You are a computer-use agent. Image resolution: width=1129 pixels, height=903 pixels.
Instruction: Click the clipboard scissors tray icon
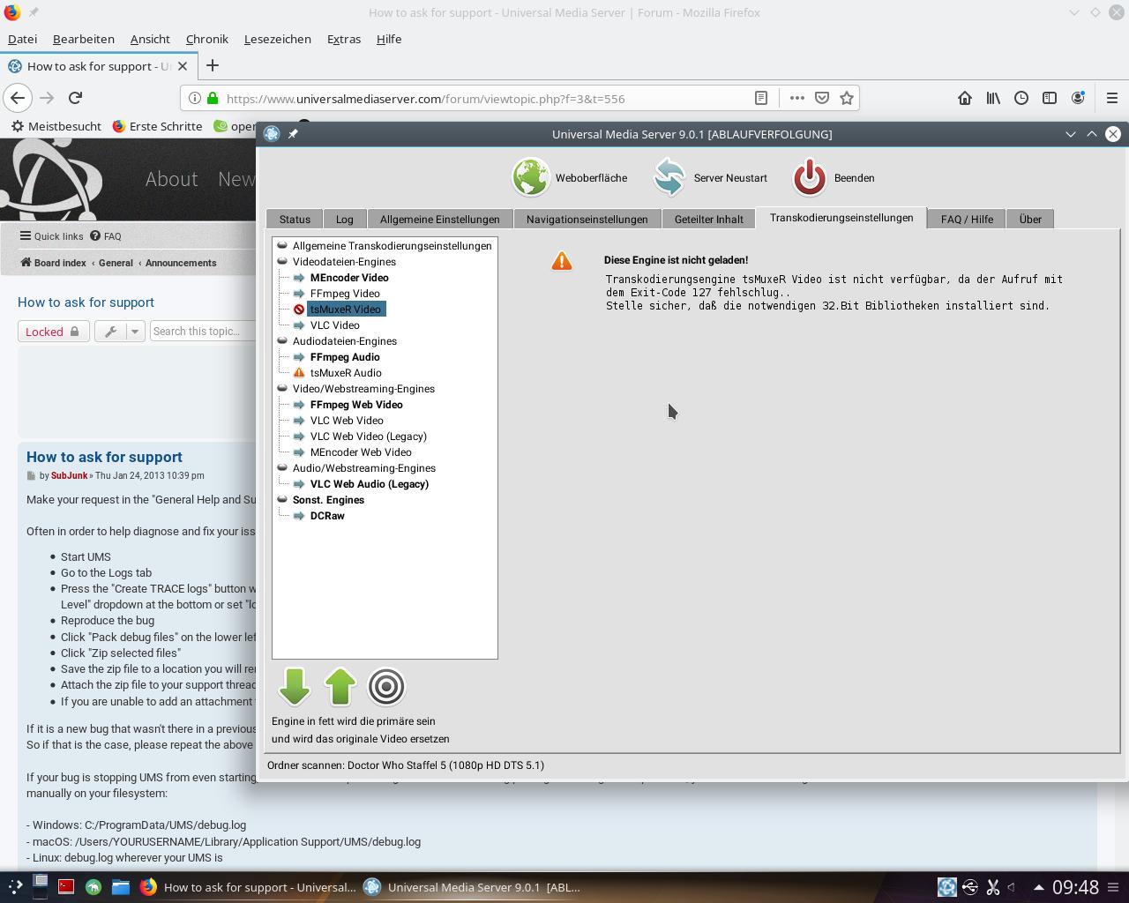(x=993, y=887)
